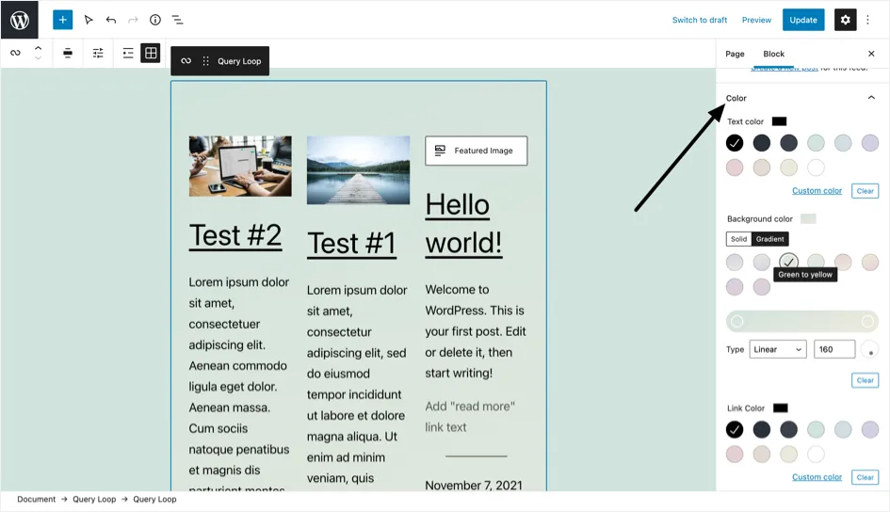Screen dimensions: 890x512
Task: Open the three-dot options menu
Action: tap(868, 20)
